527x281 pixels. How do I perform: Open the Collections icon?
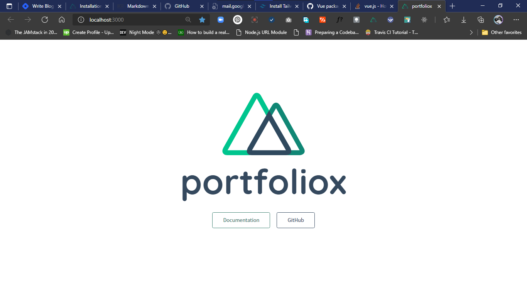[x=481, y=20]
